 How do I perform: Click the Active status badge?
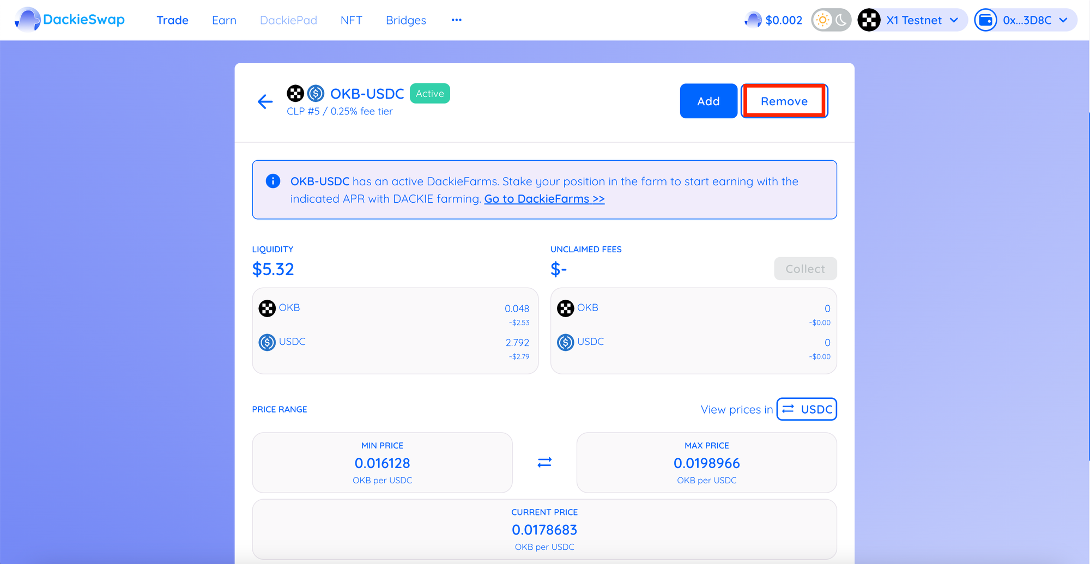point(430,93)
